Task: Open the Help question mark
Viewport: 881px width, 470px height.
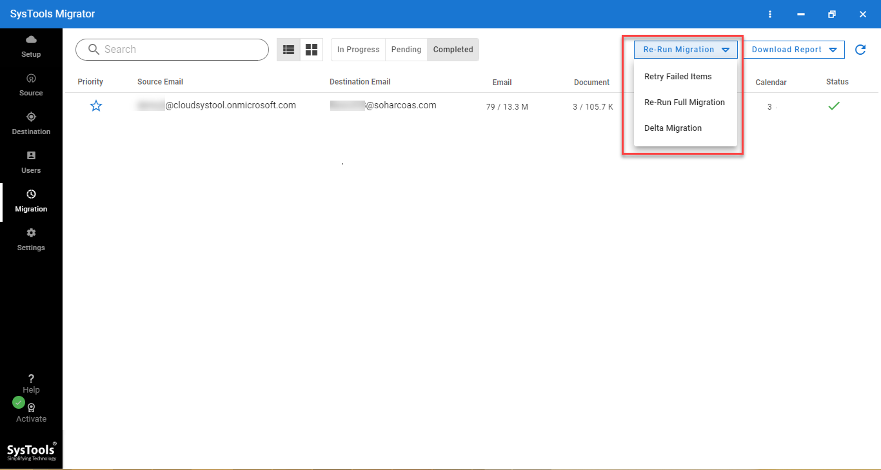Action: [31, 384]
